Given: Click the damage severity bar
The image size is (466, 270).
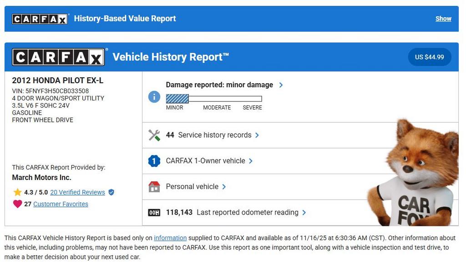Looking at the screenshot, I should click(x=214, y=99).
